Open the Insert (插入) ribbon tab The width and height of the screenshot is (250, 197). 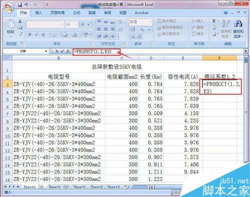[x=38, y=13]
